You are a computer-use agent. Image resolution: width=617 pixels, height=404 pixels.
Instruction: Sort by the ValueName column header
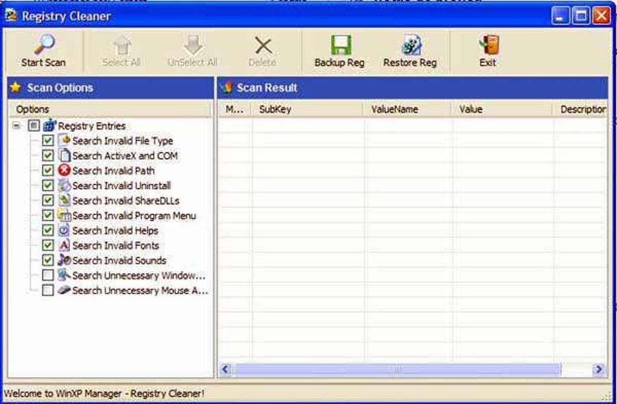406,109
